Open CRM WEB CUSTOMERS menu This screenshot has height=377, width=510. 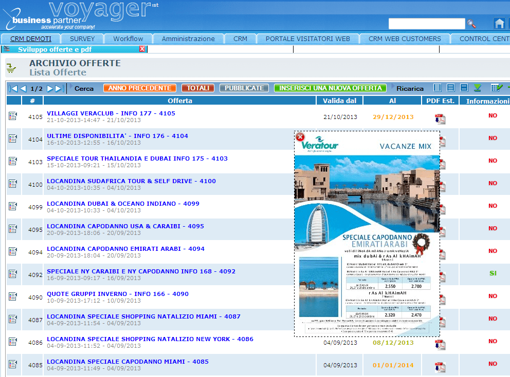click(405, 39)
